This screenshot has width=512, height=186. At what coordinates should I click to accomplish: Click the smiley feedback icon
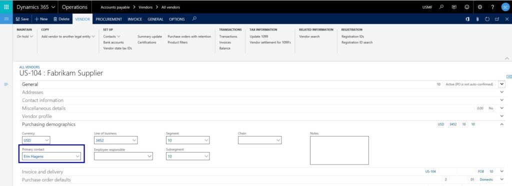coord(467,7)
